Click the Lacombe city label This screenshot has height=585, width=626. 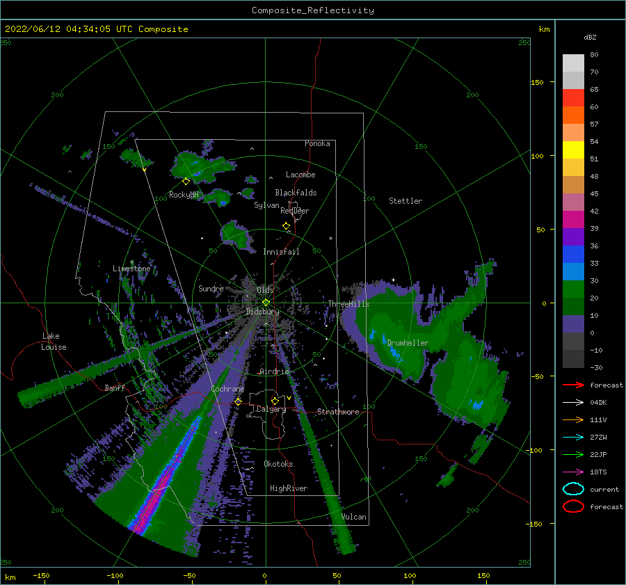pos(300,175)
